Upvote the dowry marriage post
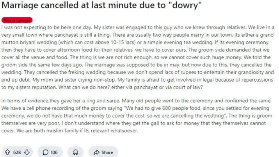The width and height of the screenshot is (279, 157). coord(7,152)
